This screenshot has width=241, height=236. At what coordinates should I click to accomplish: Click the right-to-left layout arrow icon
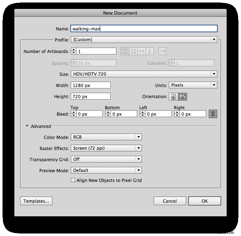162,51
